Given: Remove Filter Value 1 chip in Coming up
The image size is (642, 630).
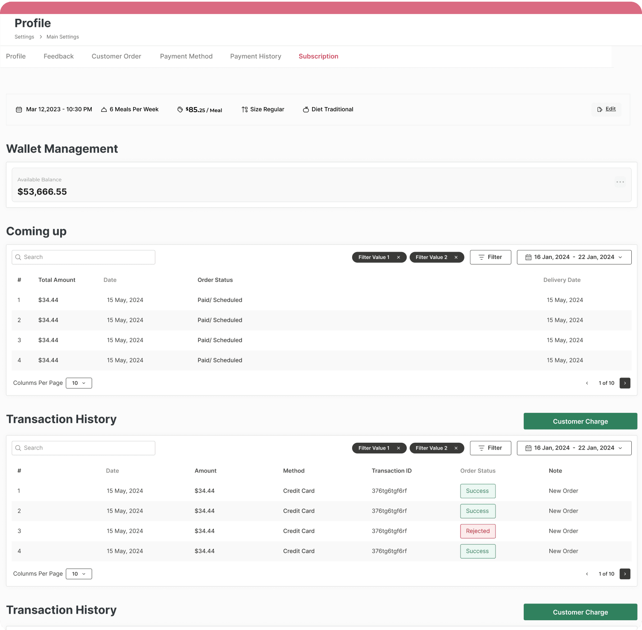Looking at the screenshot, I should tap(398, 257).
